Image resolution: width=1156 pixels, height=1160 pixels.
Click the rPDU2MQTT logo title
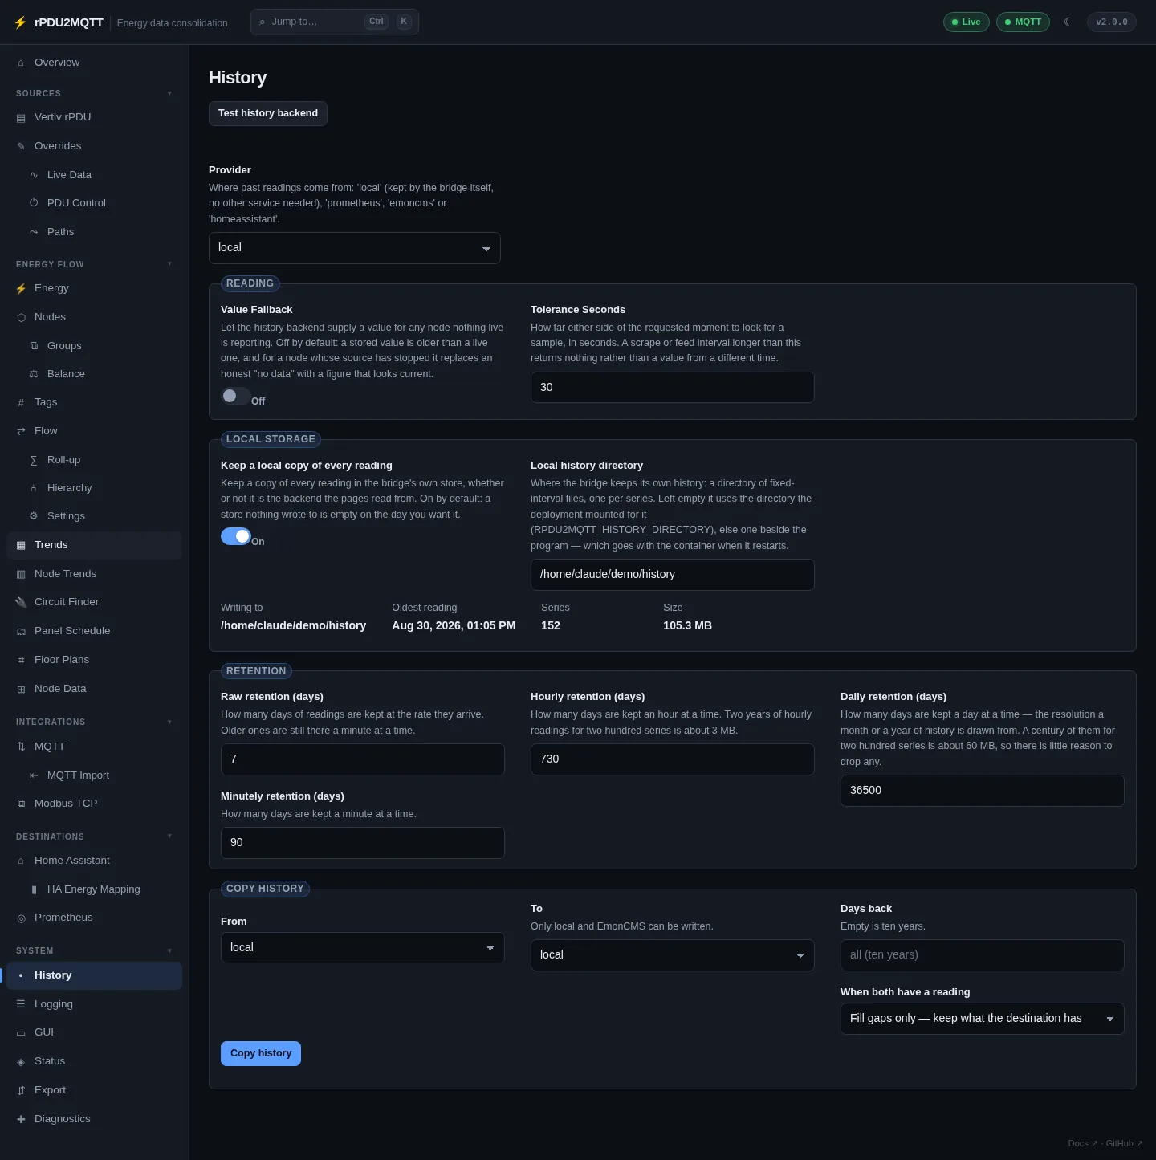[x=69, y=22]
